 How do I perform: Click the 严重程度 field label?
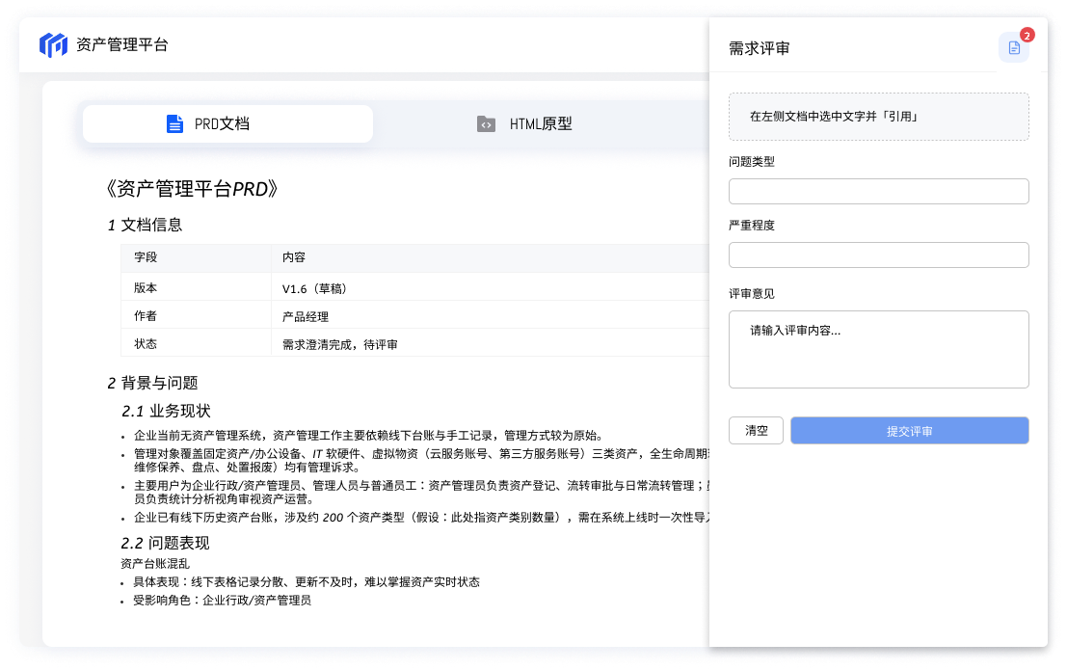coord(752,226)
